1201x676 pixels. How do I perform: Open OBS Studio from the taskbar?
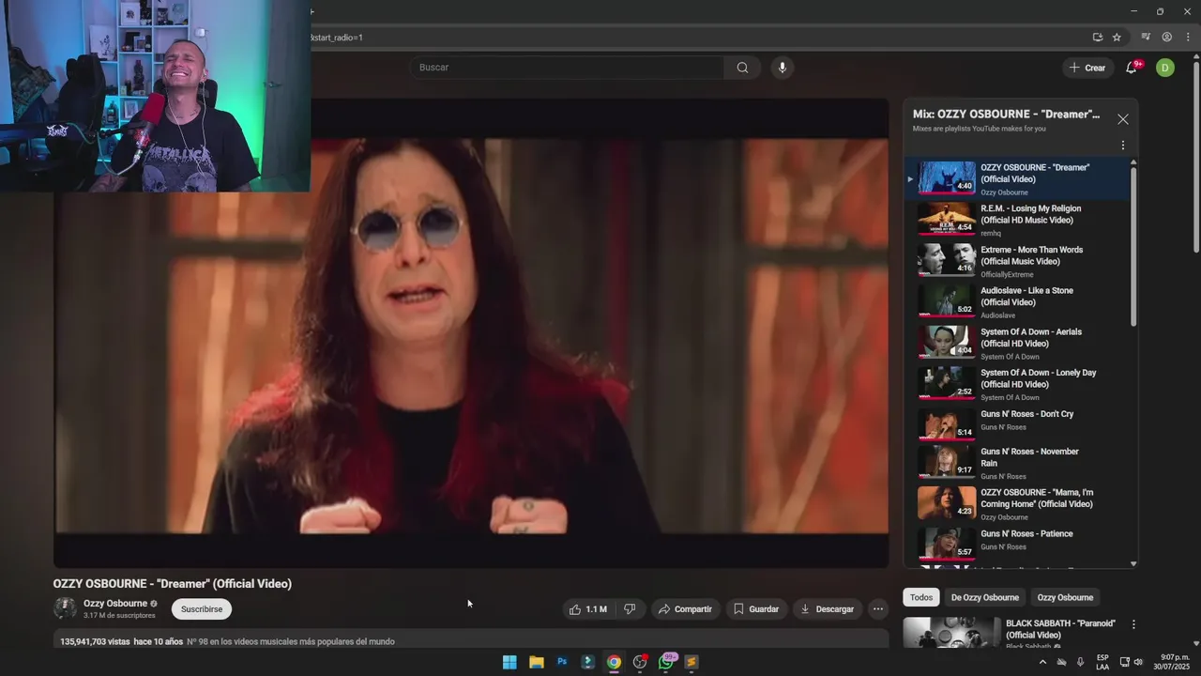coord(640,662)
